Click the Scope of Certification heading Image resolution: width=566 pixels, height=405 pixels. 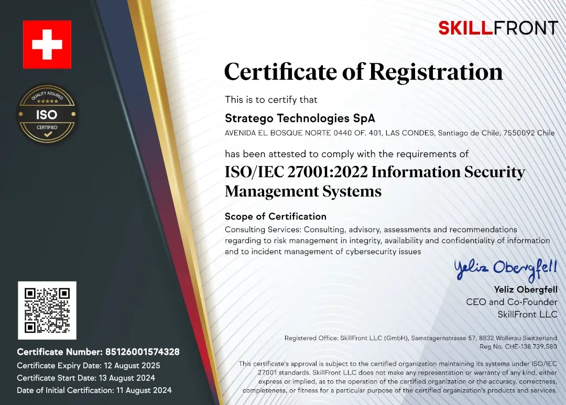tap(276, 216)
